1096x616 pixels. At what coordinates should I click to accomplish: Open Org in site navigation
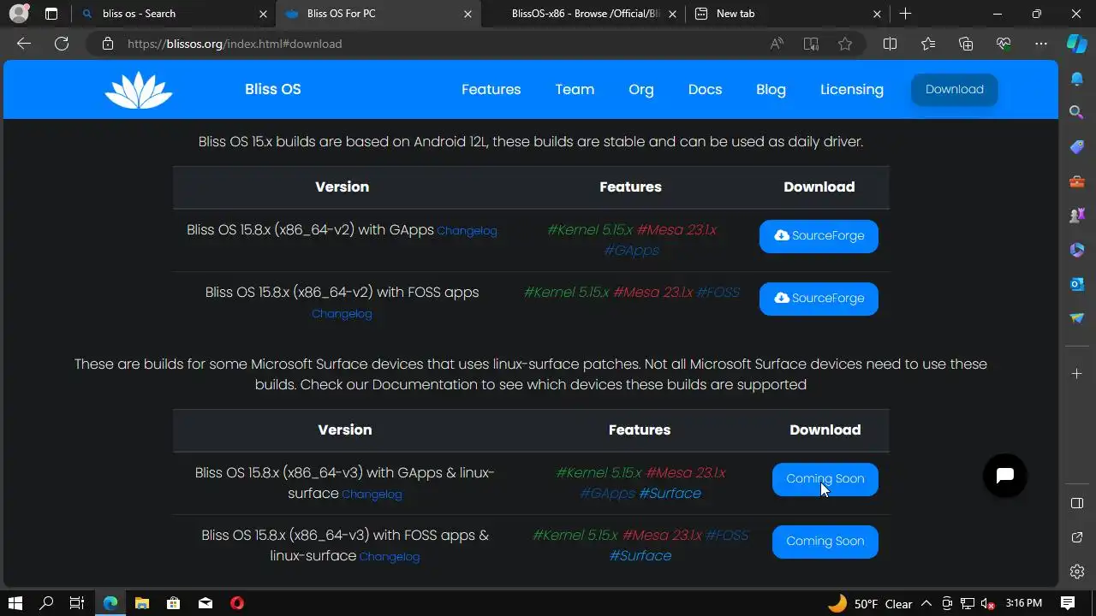point(641,89)
